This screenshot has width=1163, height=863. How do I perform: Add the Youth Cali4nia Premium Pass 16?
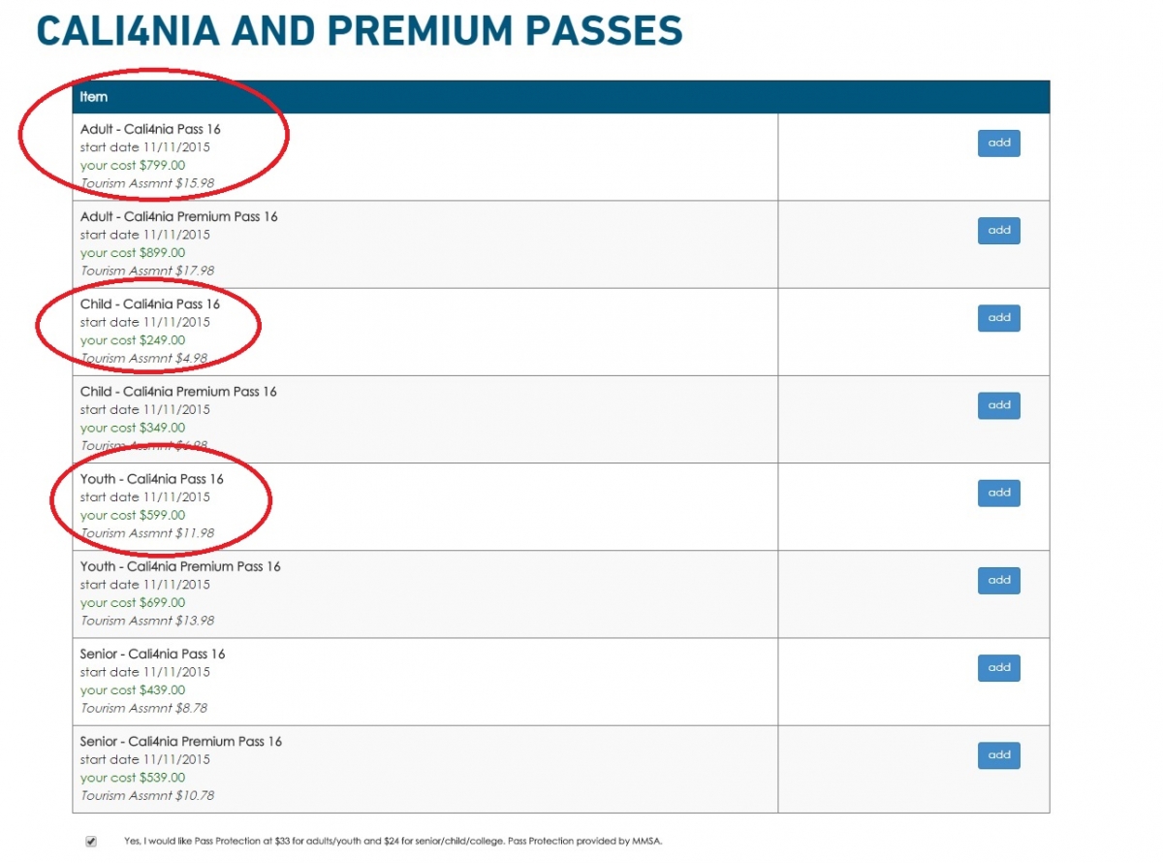[998, 580]
